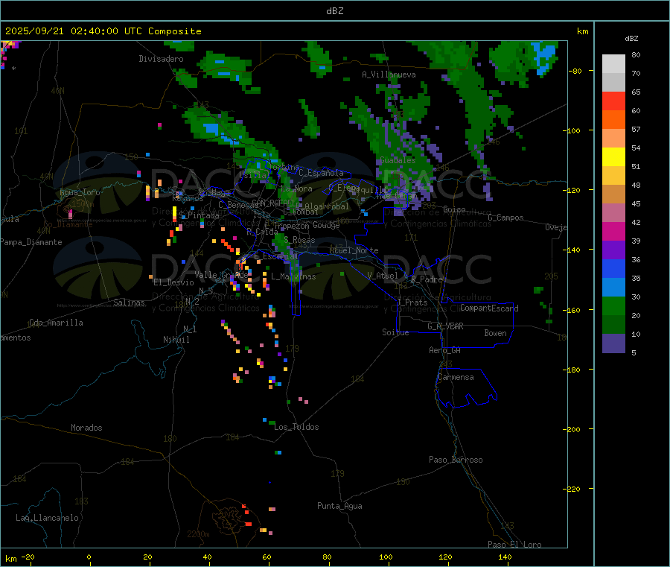The width and height of the screenshot is (670, 567).
Task: Click the 140 km horizontal axis tick
Action: point(505,557)
